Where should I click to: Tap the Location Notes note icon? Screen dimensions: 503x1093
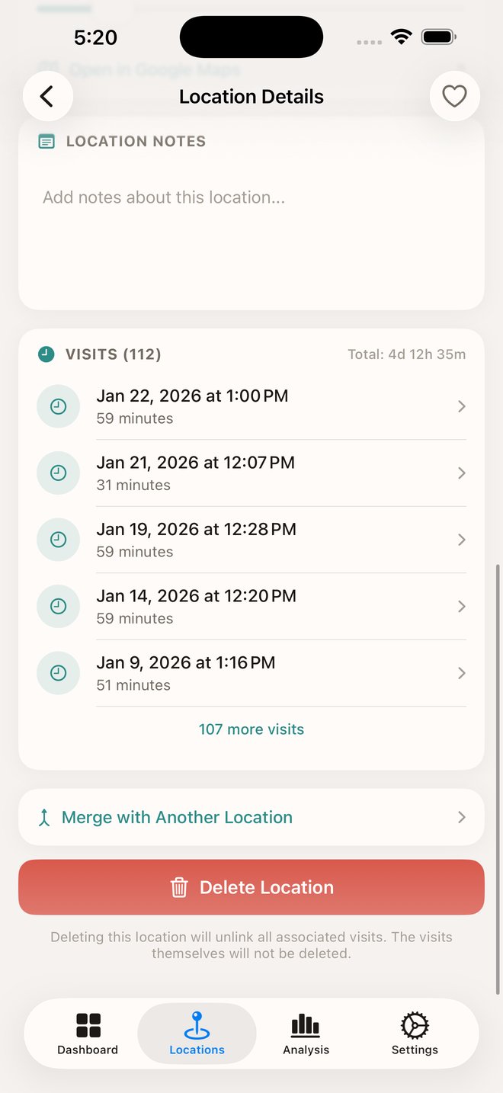46,141
